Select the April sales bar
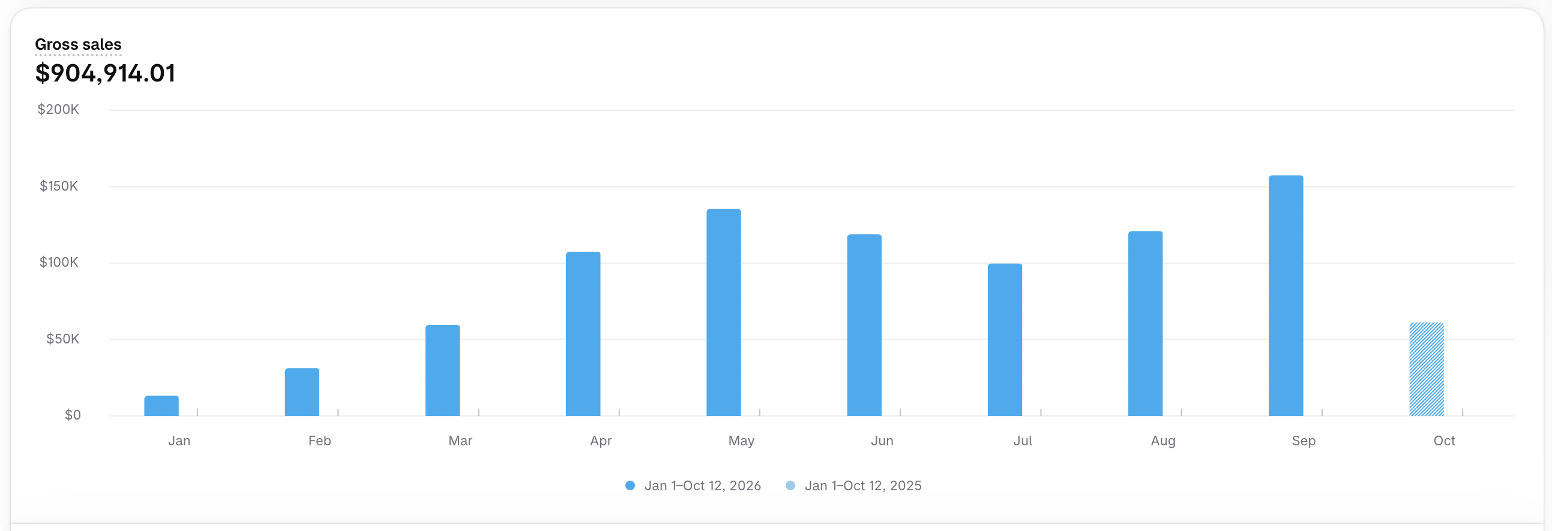 click(583, 334)
